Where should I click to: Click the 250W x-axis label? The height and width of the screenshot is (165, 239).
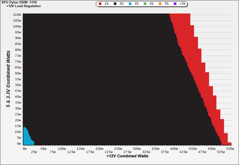(x=118, y=149)
